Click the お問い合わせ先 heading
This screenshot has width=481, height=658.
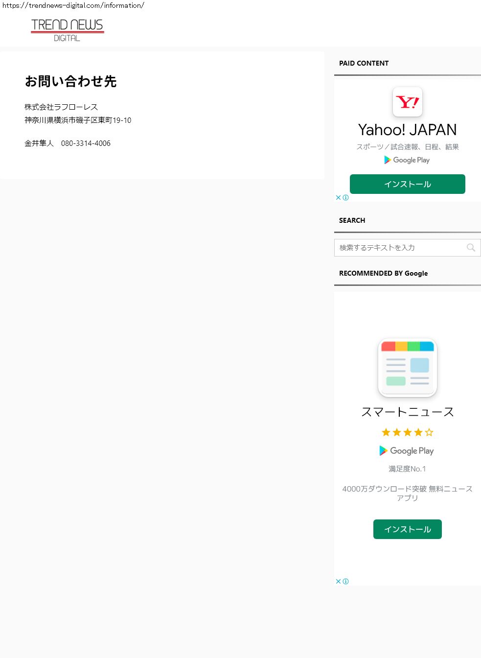(70, 81)
